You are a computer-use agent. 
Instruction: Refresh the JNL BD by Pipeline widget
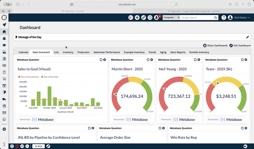(x=89, y=128)
